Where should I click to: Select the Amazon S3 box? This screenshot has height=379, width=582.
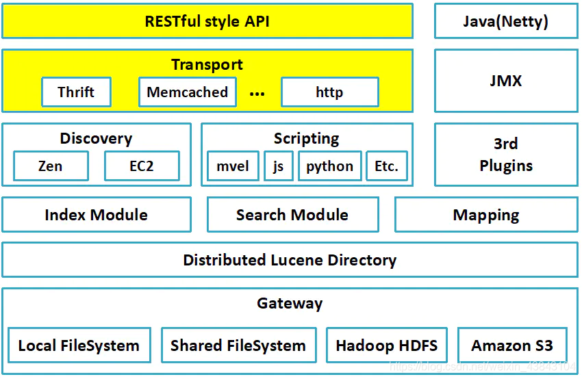[513, 345]
